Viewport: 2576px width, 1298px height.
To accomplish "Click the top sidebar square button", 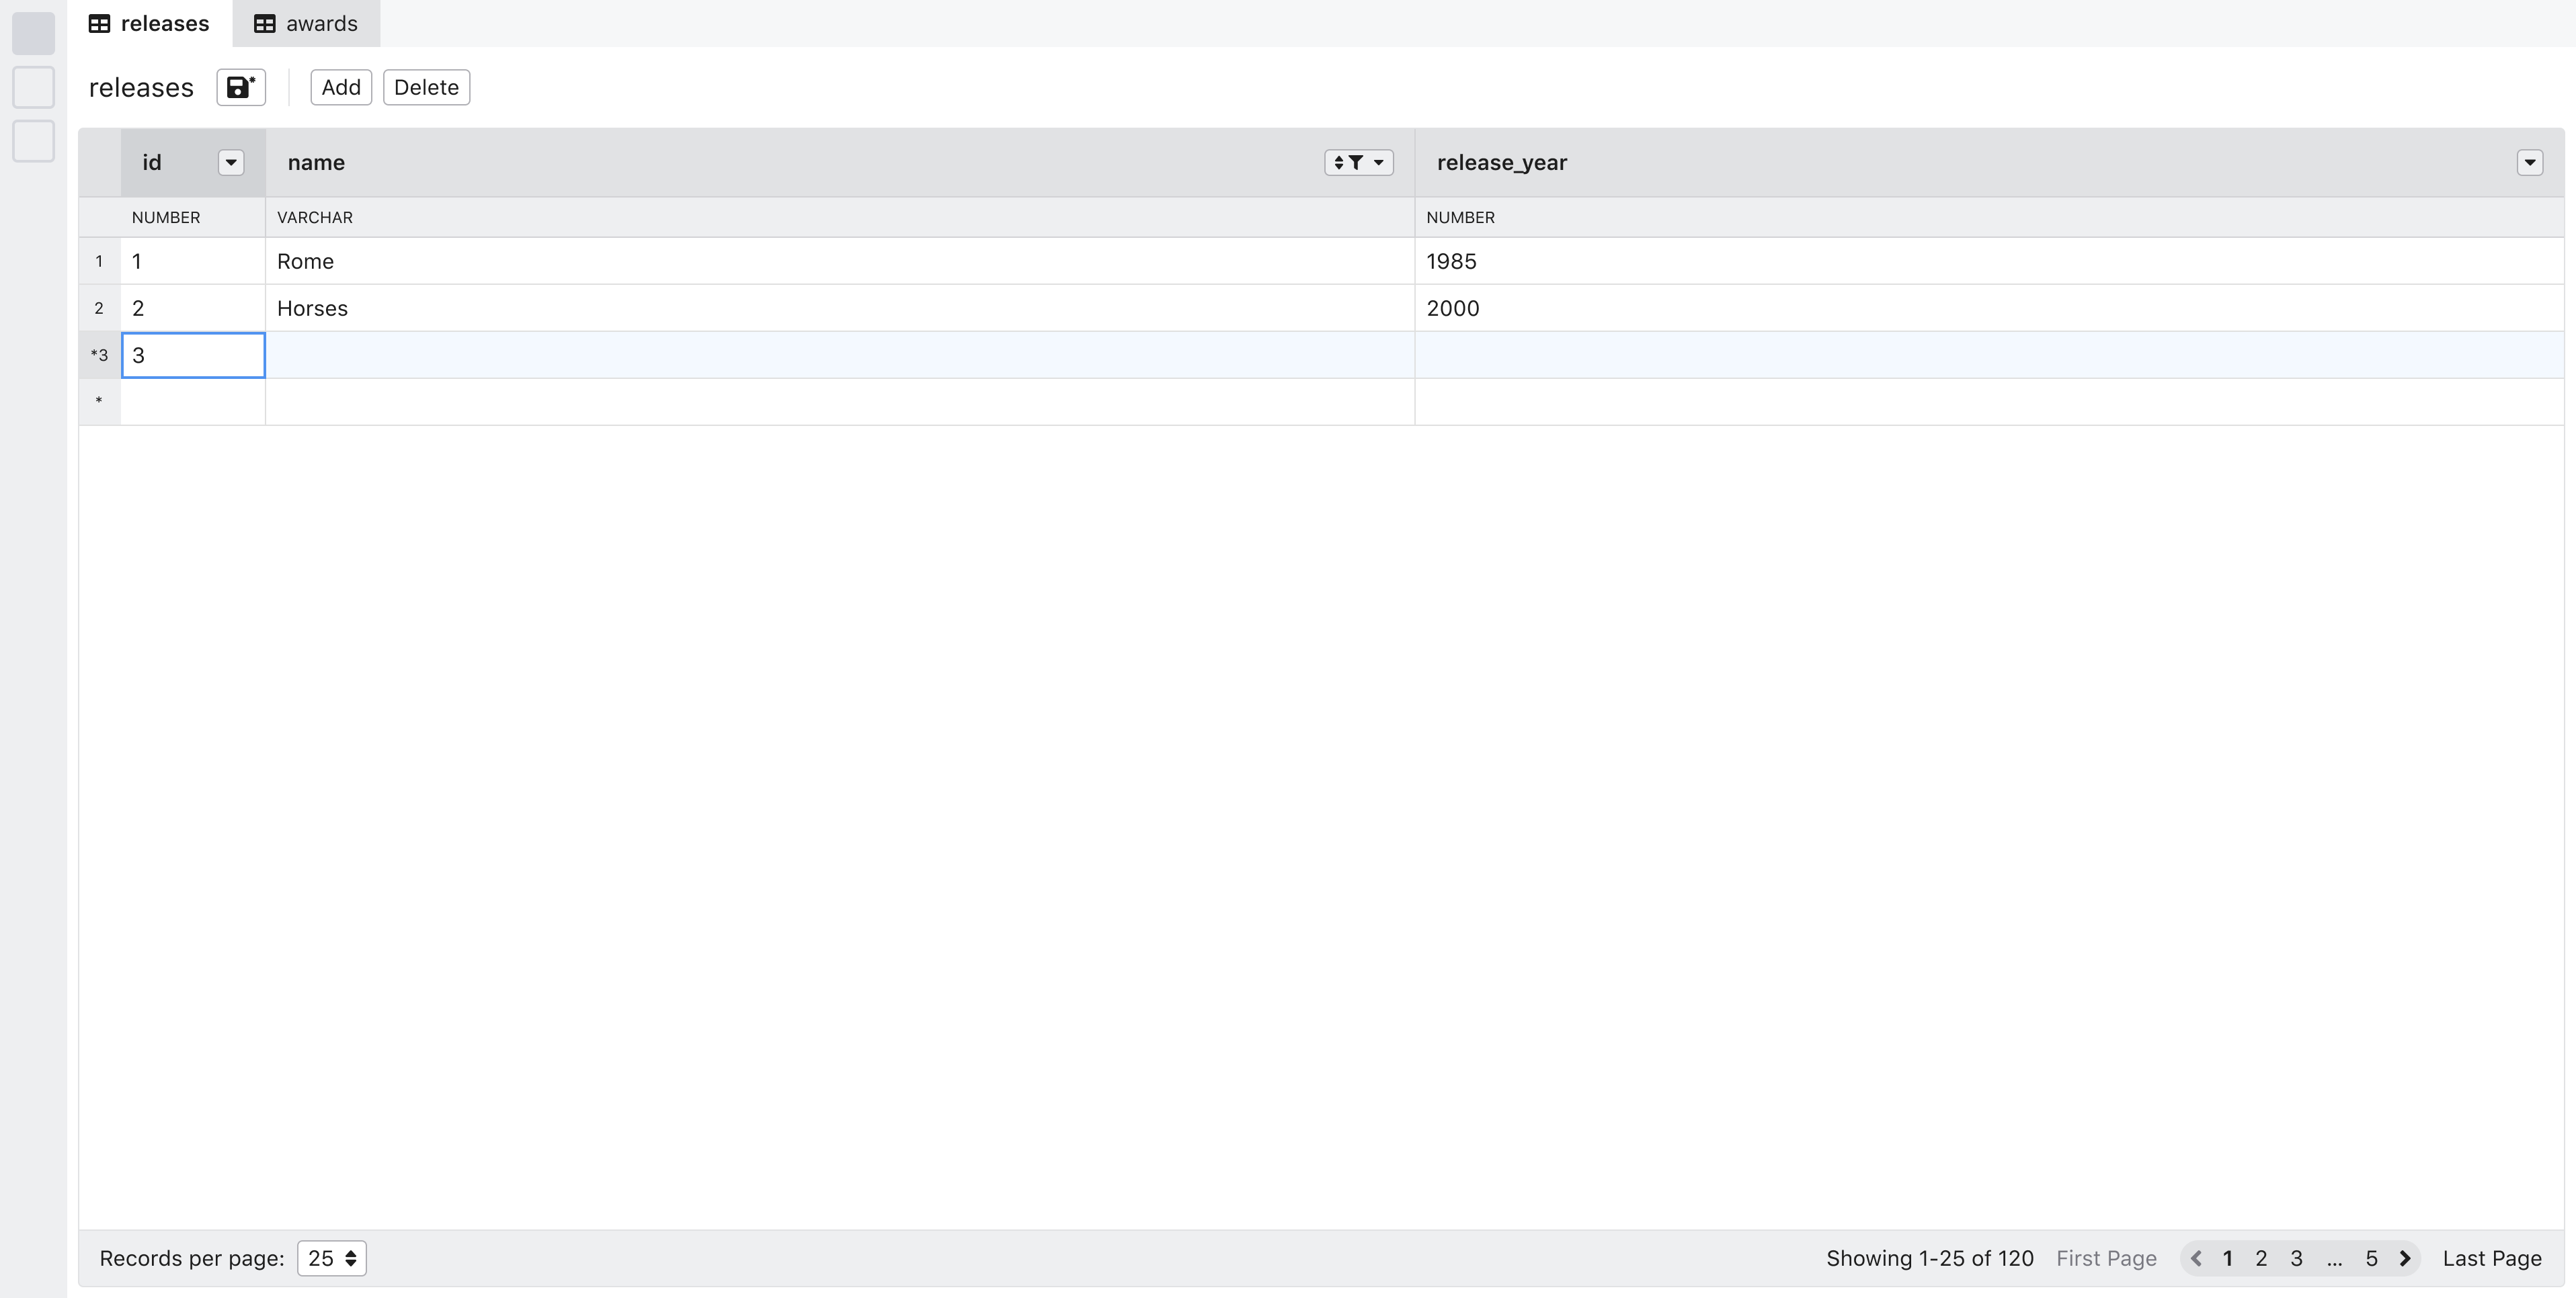I will coord(33,33).
